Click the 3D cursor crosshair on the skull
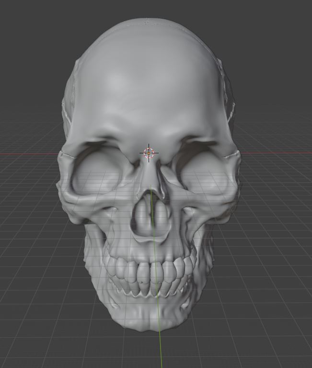Image resolution: width=312 pixels, height=368 pixels. [x=149, y=153]
